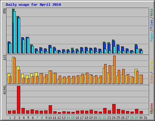Click the Hits legend label
Image resolution: width=155 pixels, height=121 pixels.
pyautogui.click(x=151, y=12)
